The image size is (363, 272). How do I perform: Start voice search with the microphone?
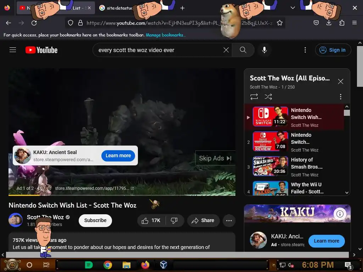[264, 50]
